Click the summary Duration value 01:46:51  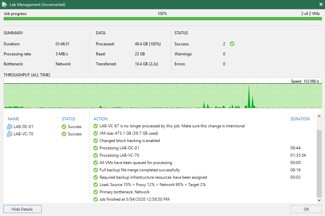[62, 44]
